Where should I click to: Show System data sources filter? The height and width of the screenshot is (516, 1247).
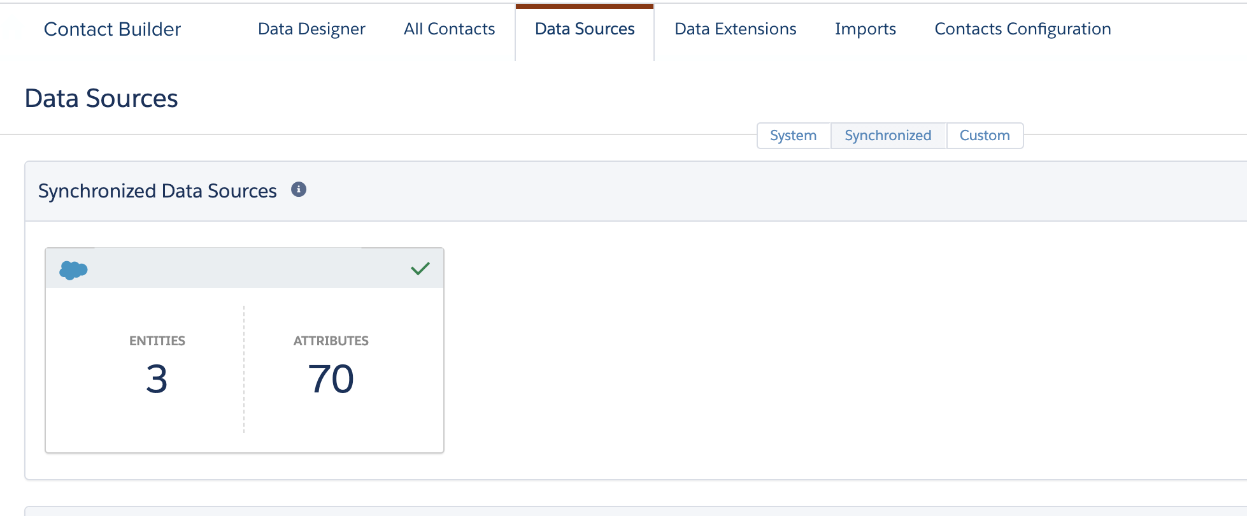[x=793, y=136]
